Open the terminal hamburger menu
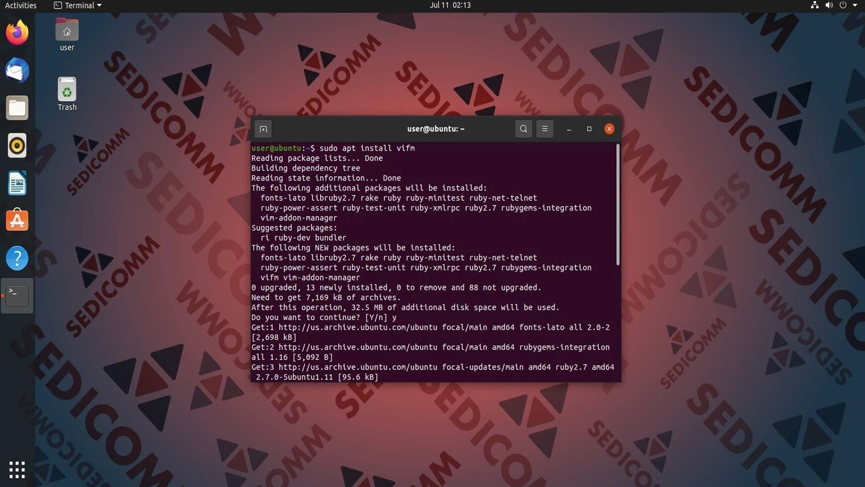This screenshot has height=487, width=865. (545, 129)
